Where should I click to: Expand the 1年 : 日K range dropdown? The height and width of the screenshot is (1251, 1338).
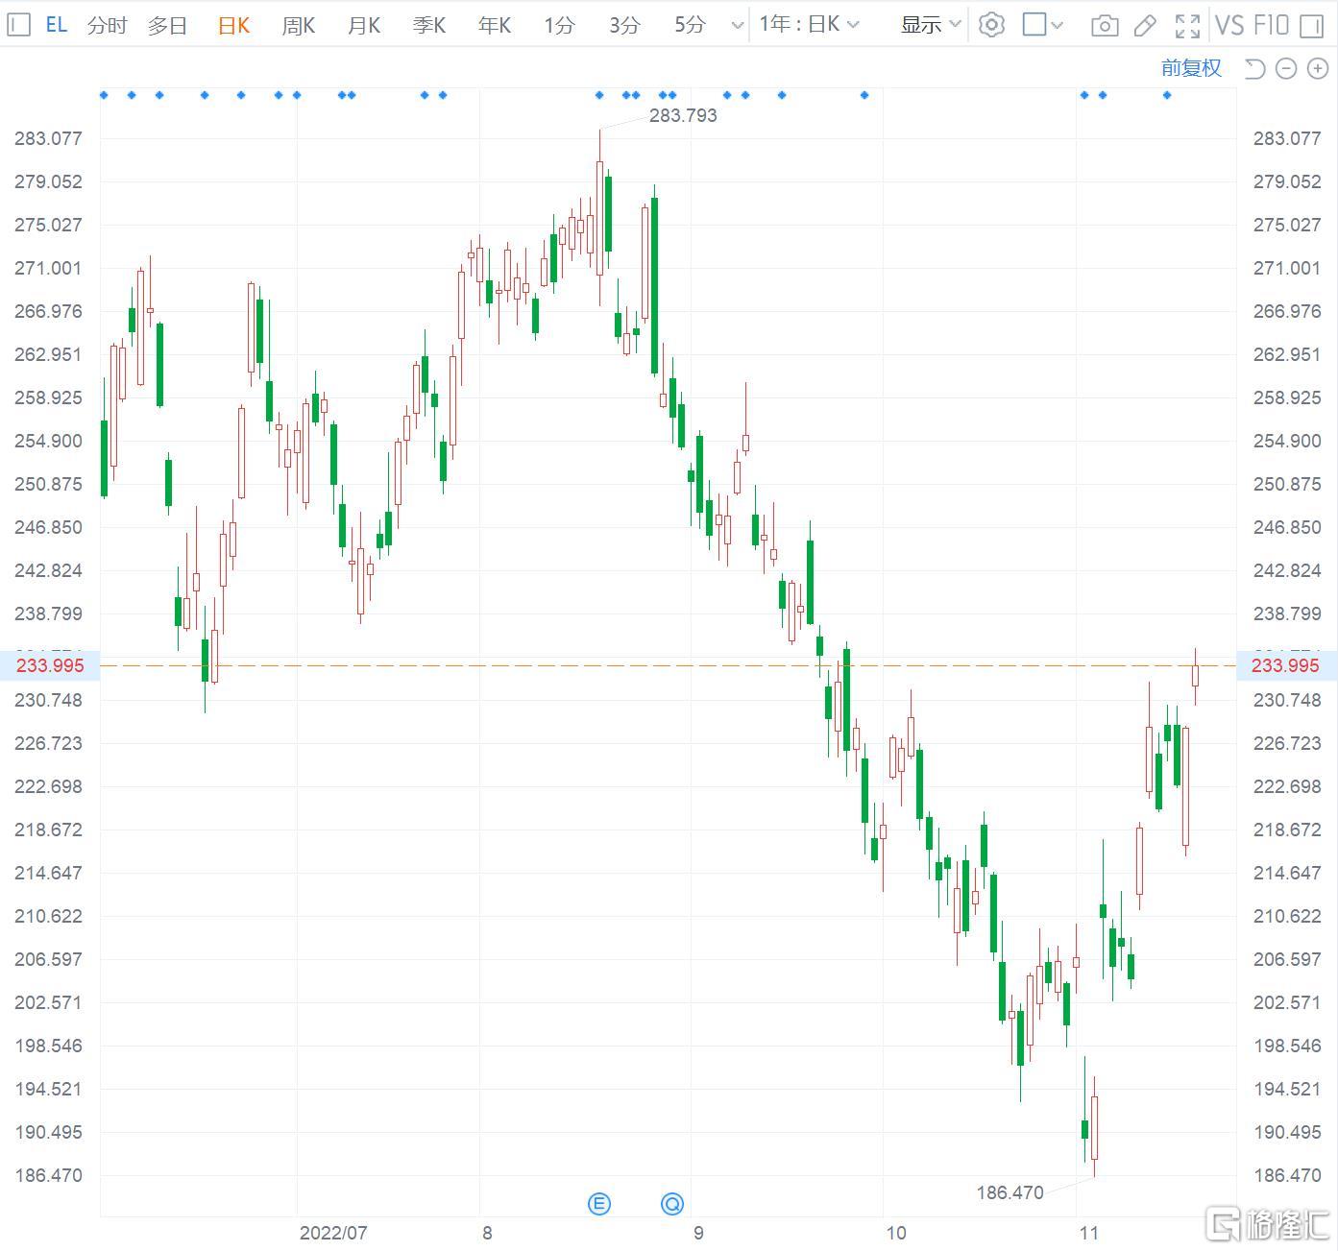[809, 25]
